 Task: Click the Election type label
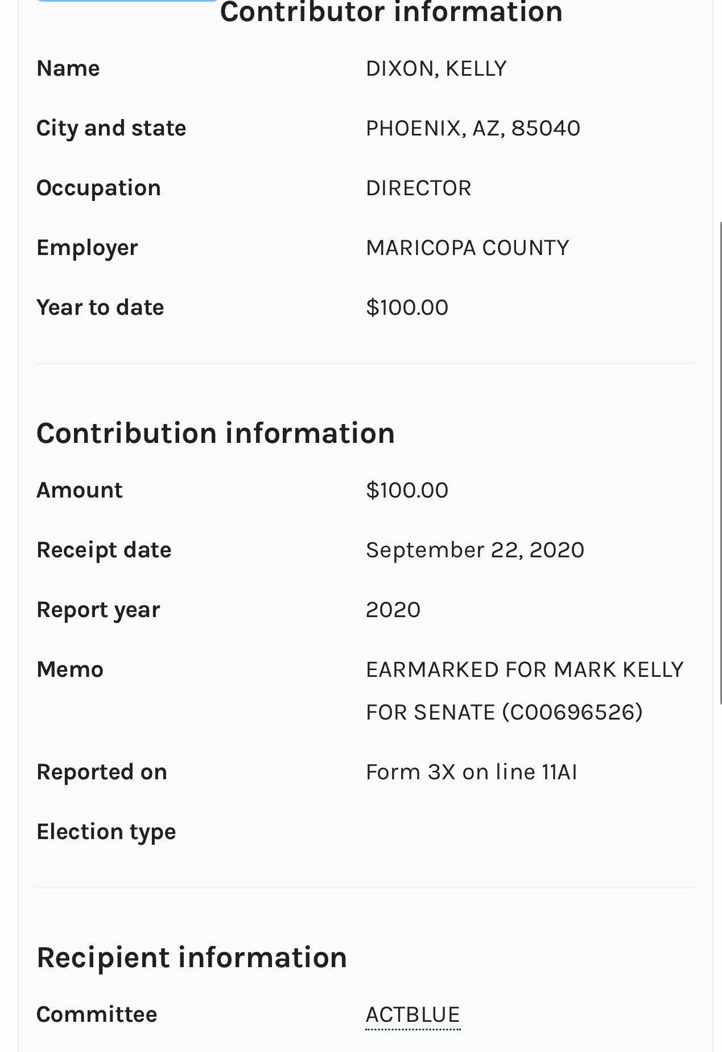(106, 832)
